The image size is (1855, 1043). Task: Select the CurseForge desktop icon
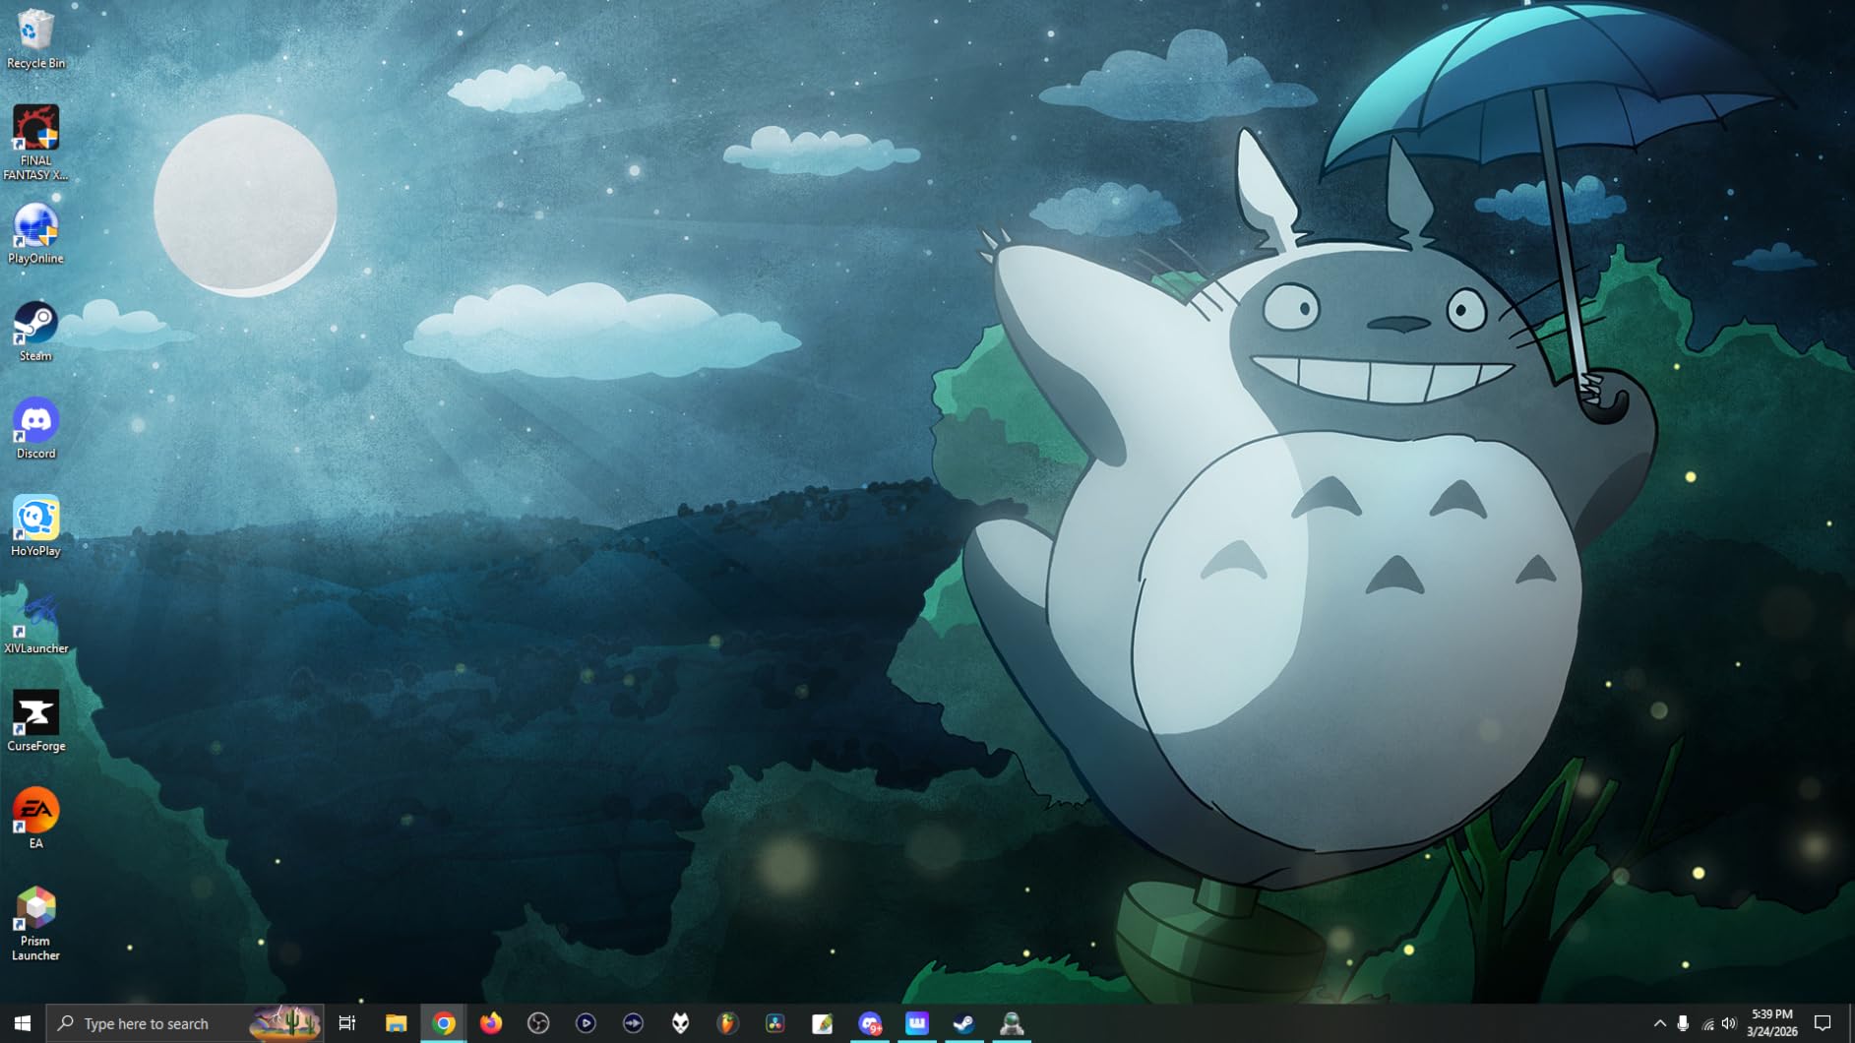tap(35, 721)
